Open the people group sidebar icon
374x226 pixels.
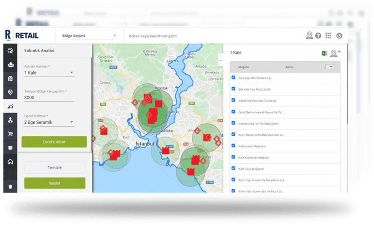[x=10, y=65]
